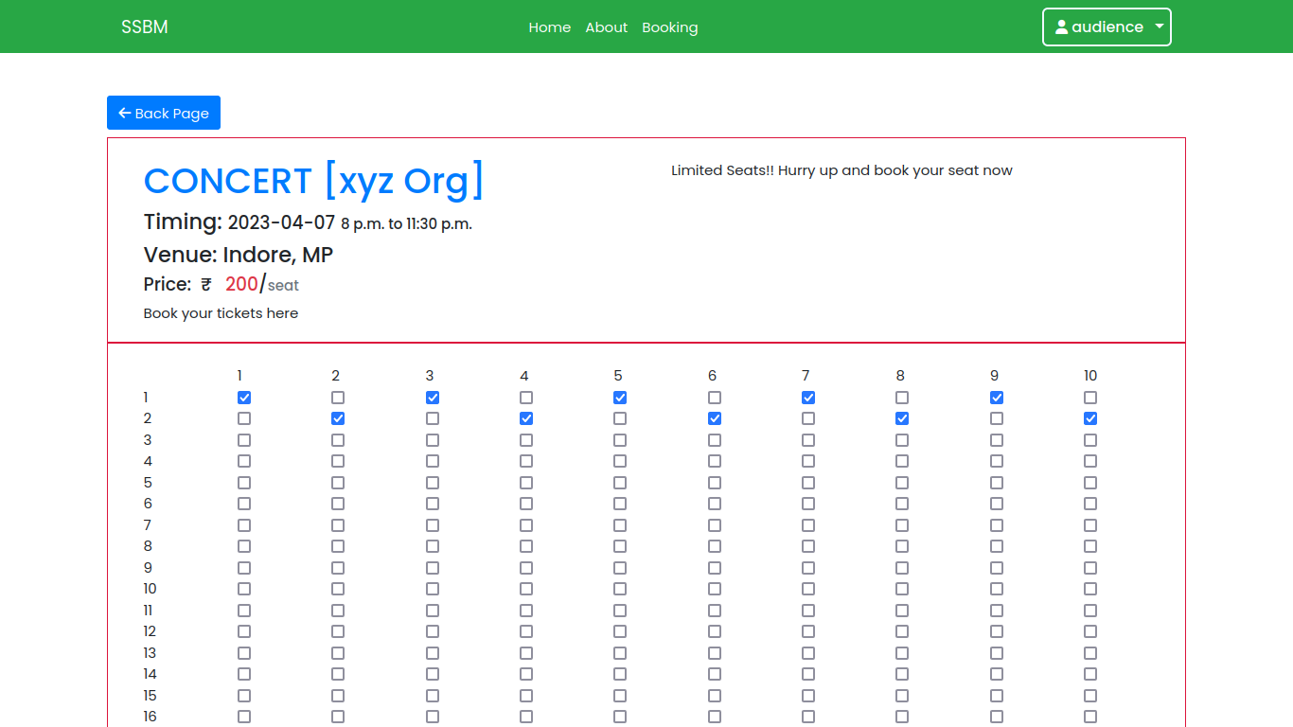
Task: Deselect seat row 2 column 10
Action: pyautogui.click(x=1090, y=418)
